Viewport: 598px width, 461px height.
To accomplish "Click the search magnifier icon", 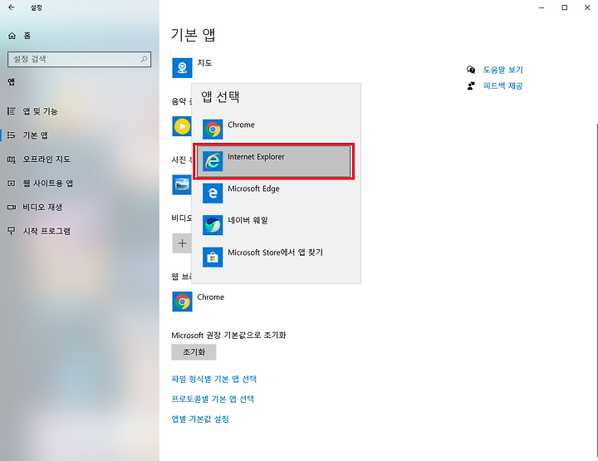I will [x=144, y=59].
